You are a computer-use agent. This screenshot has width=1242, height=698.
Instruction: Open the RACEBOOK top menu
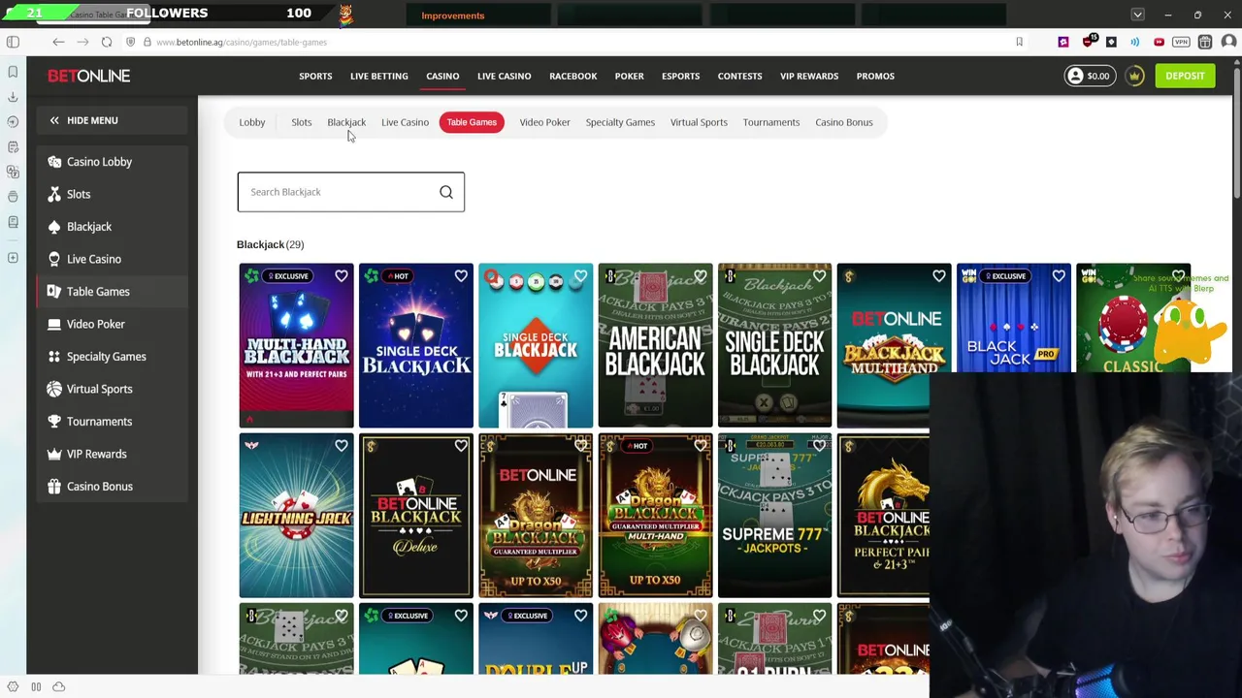[x=572, y=76]
